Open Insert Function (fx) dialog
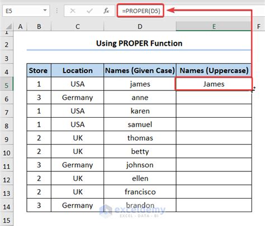 pyautogui.click(x=106, y=11)
